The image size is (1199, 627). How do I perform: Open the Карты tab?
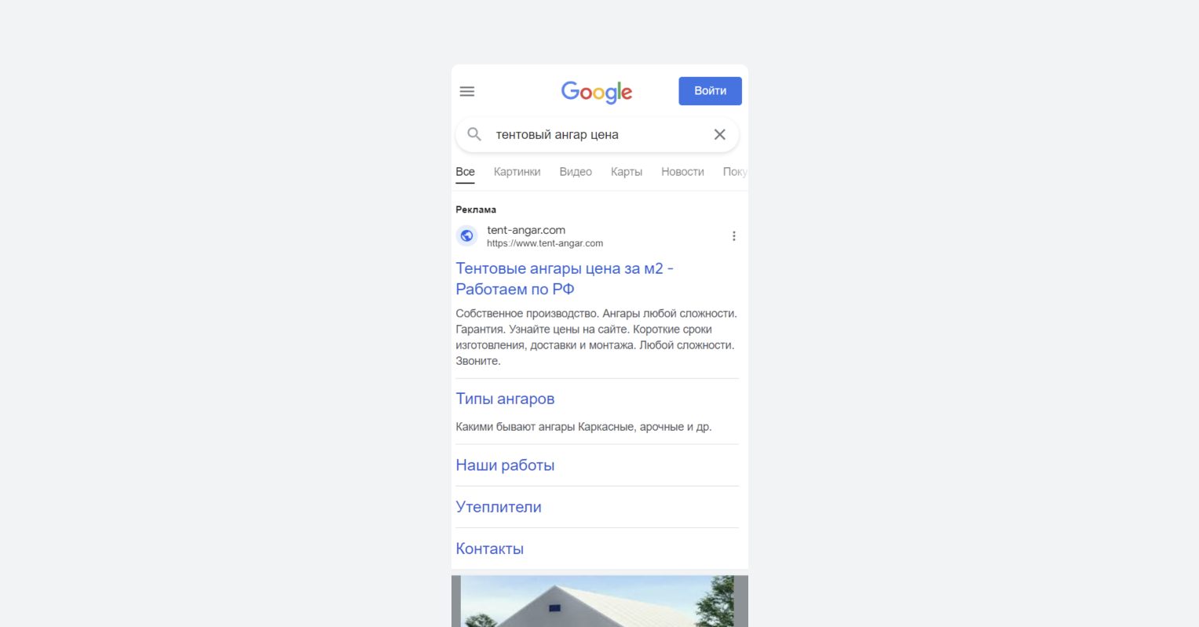627,172
